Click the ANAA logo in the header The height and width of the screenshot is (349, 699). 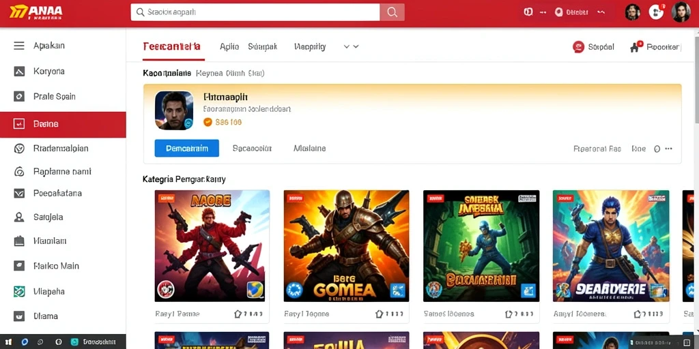click(35, 12)
